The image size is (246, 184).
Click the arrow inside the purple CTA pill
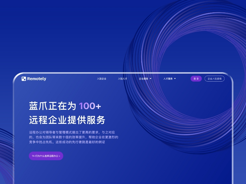click(60, 156)
